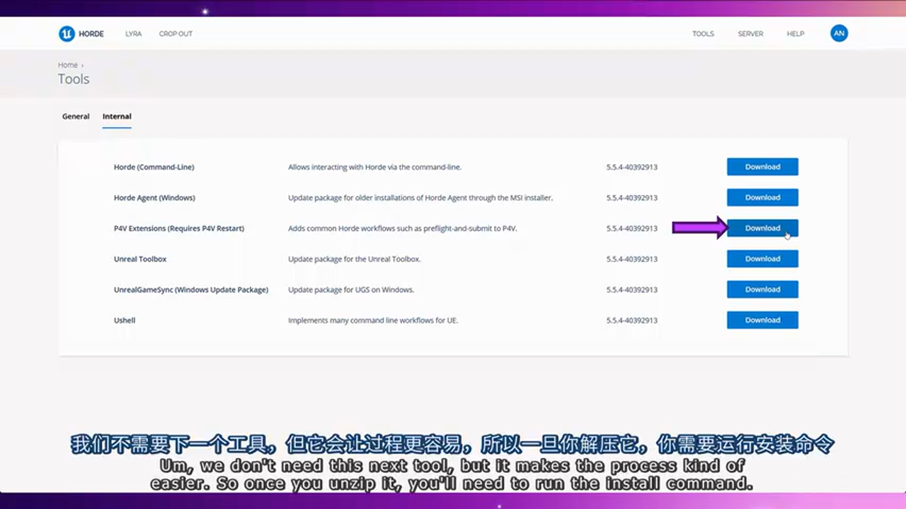
Task: Open the CROP OUT project menu
Action: (176, 34)
